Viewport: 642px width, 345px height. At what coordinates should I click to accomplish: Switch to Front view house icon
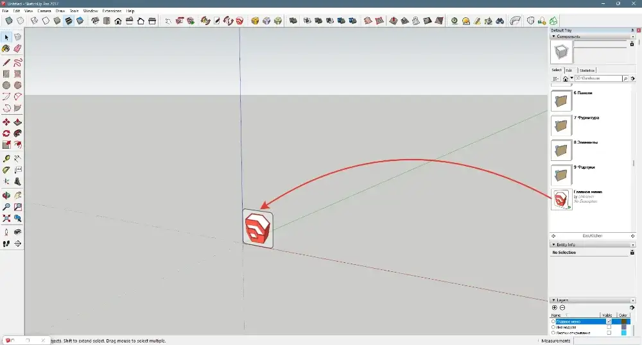click(x=118, y=21)
